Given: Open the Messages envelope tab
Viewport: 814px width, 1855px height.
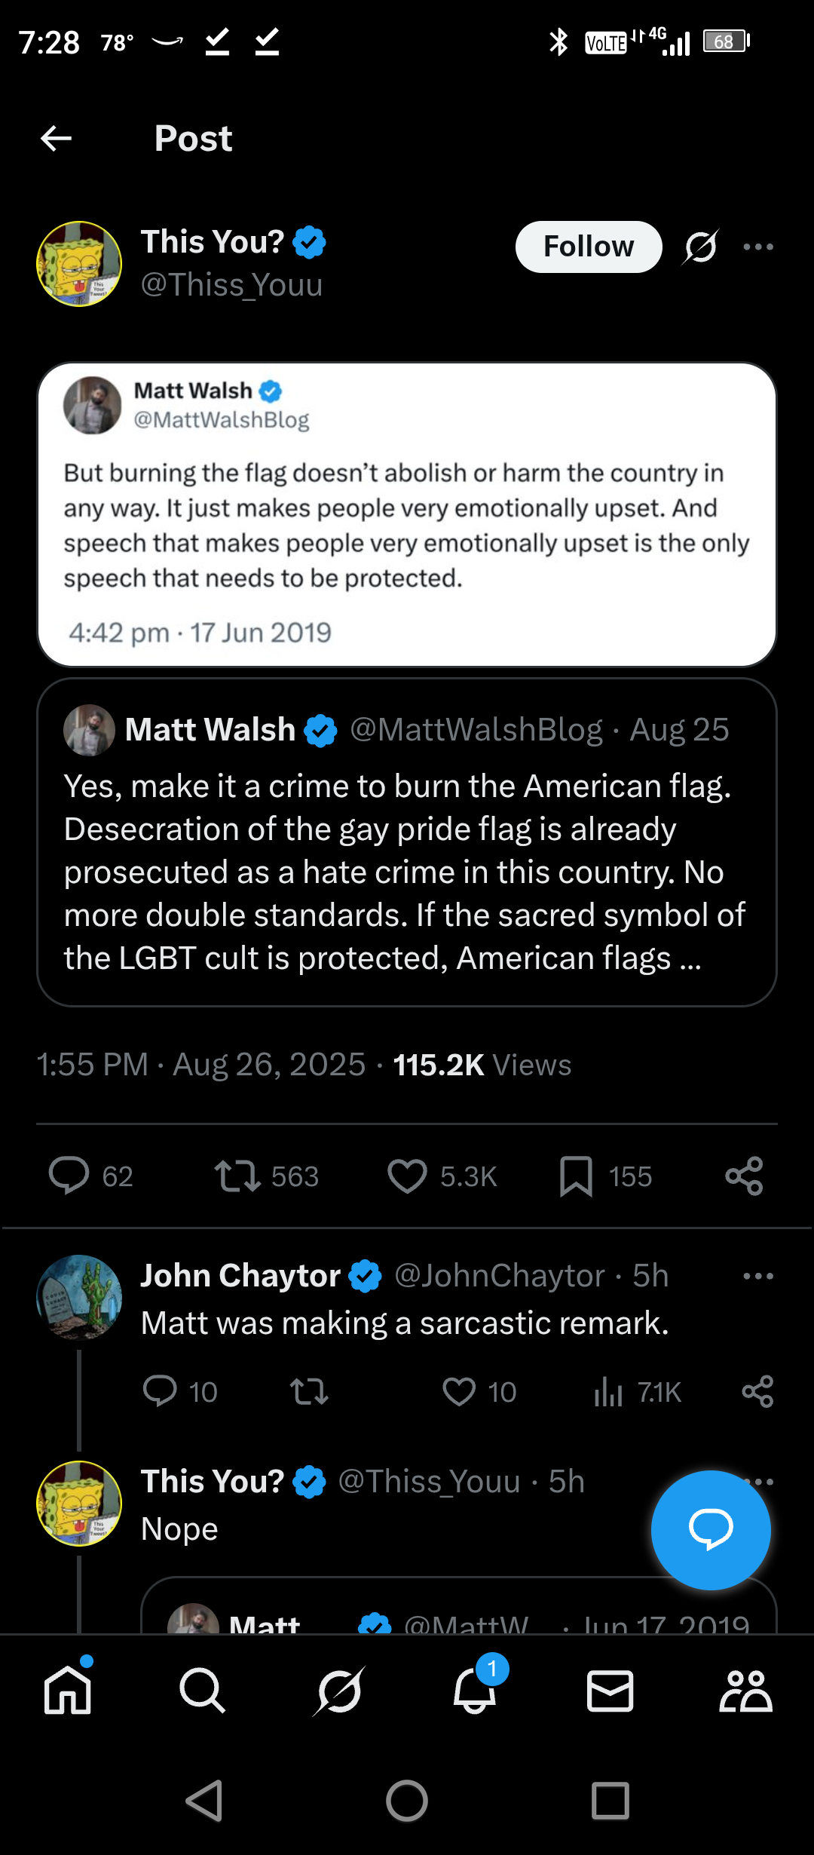Looking at the screenshot, I should 610,1690.
